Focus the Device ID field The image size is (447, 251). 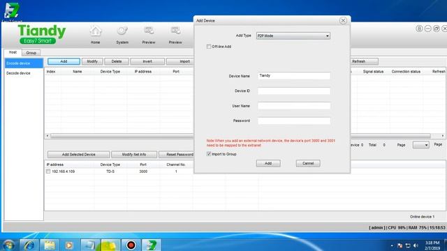294,91
